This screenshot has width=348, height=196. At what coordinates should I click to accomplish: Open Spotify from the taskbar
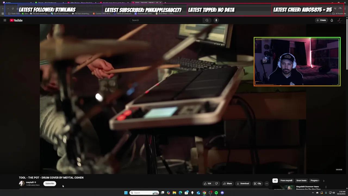[x=216, y=193]
